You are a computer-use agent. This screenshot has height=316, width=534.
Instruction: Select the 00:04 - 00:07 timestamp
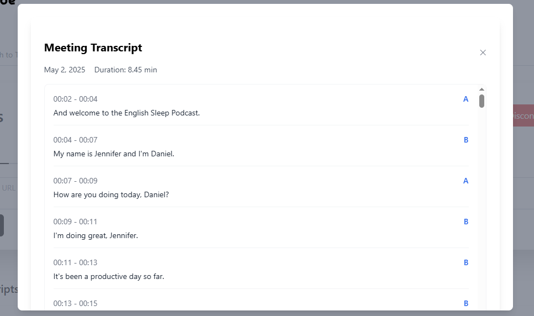click(x=75, y=140)
